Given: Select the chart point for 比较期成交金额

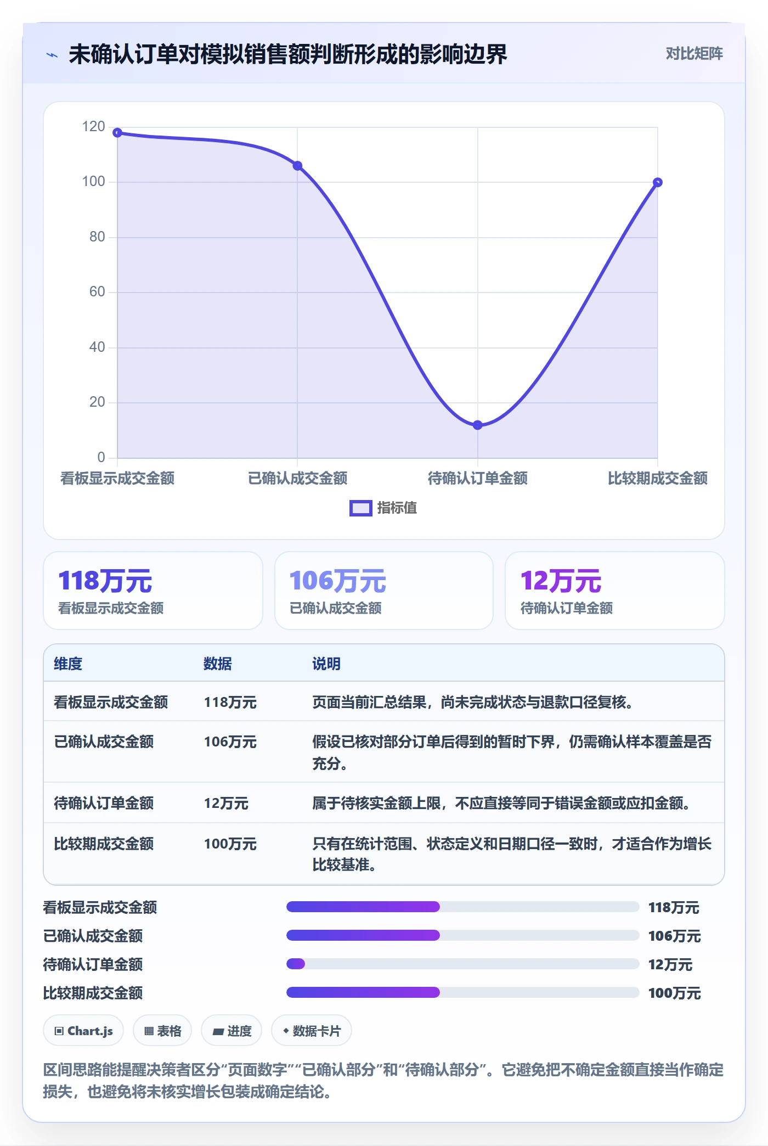Looking at the screenshot, I should click(658, 182).
